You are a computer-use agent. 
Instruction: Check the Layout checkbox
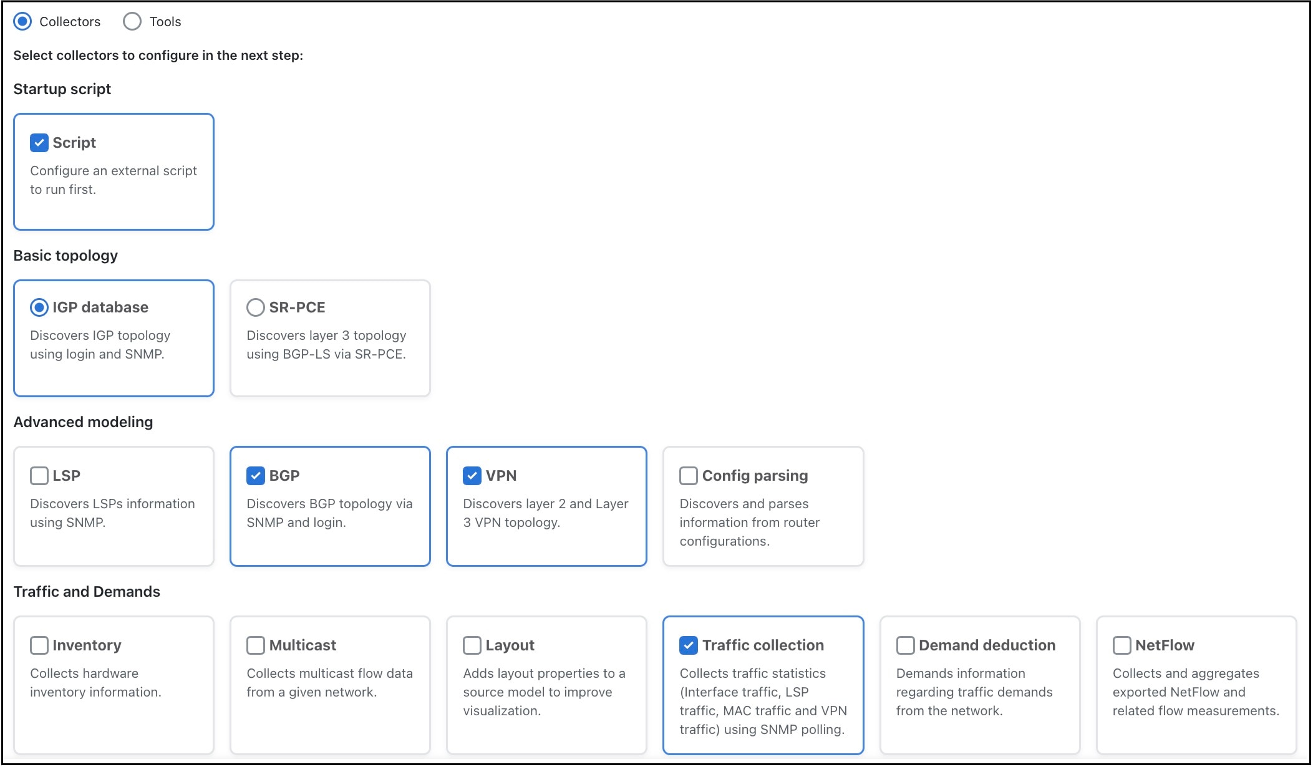click(x=472, y=645)
